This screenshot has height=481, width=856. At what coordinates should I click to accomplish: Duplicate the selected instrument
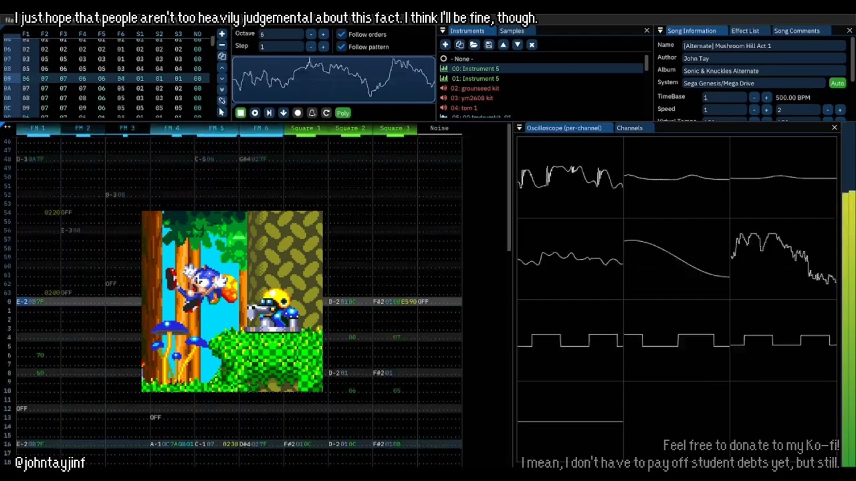[459, 45]
